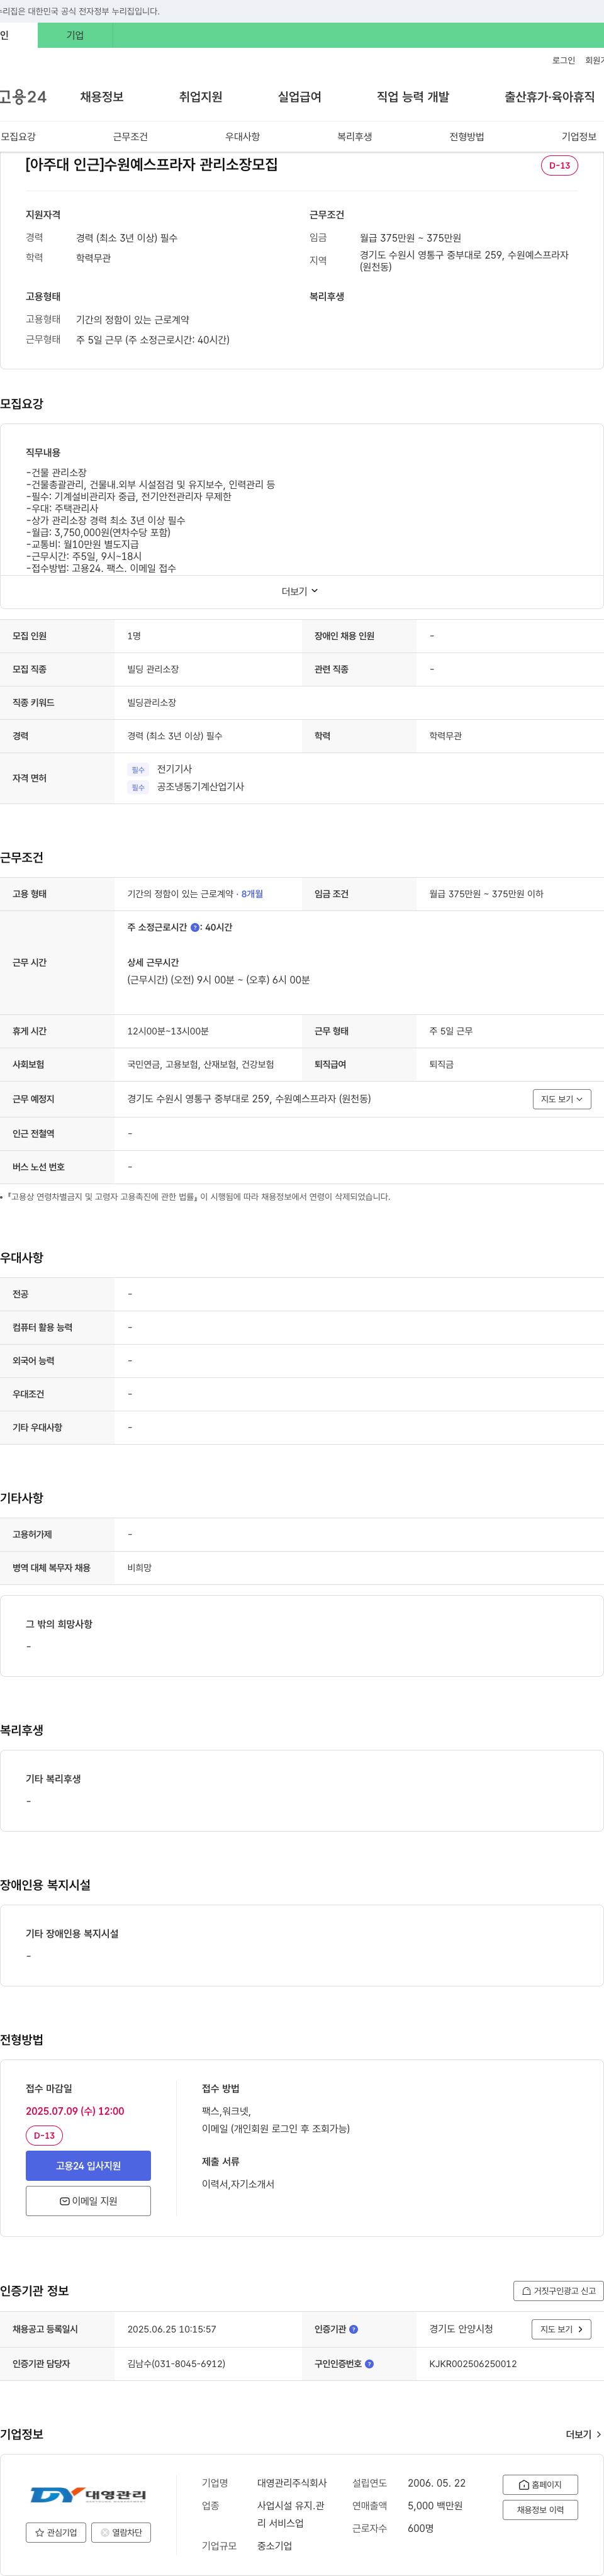The height and width of the screenshot is (2576, 604).
Task: Open the 기업 tab at top
Action: tap(75, 35)
